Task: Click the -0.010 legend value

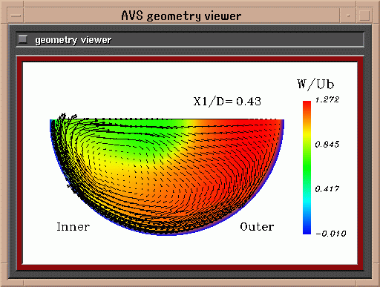Action: 331,234
